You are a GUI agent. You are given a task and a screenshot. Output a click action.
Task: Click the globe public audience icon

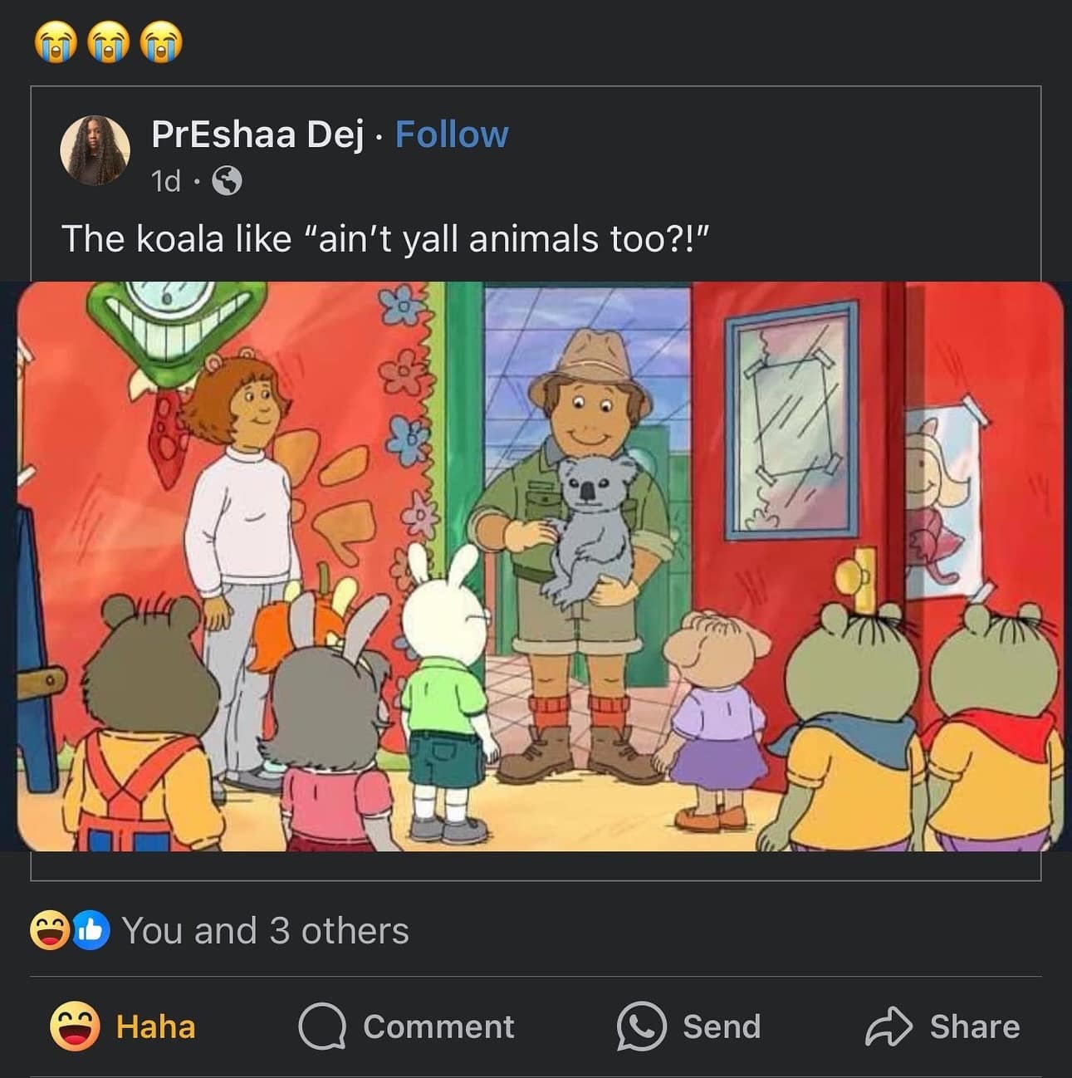tap(227, 180)
